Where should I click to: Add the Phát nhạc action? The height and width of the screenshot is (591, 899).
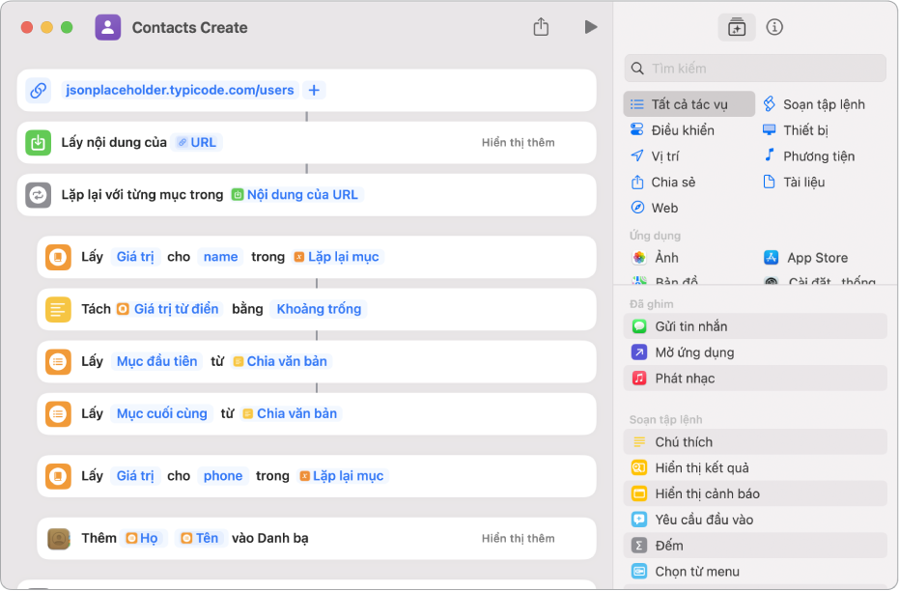click(755, 379)
